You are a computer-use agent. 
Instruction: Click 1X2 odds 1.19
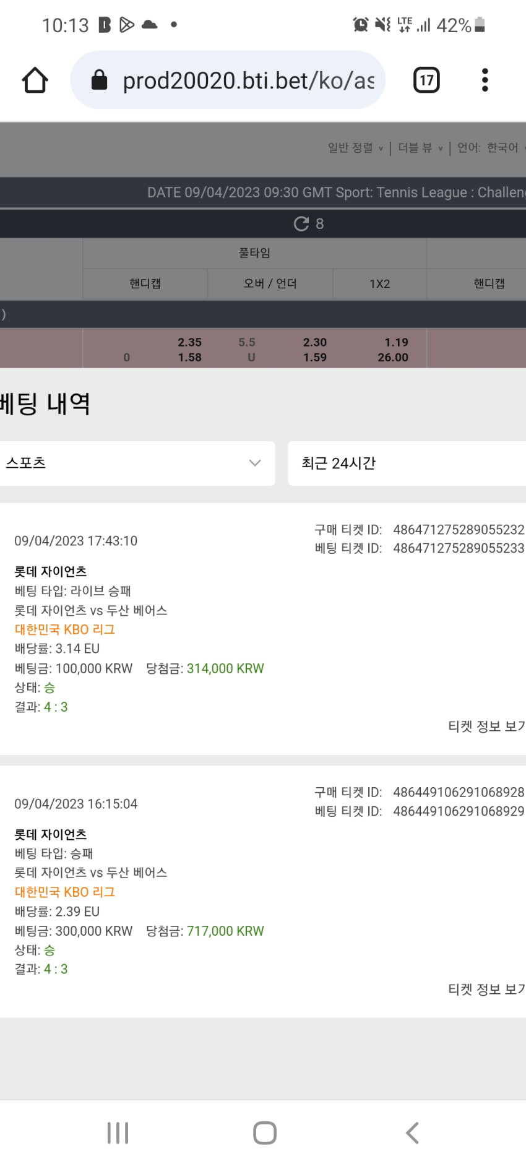coord(396,342)
